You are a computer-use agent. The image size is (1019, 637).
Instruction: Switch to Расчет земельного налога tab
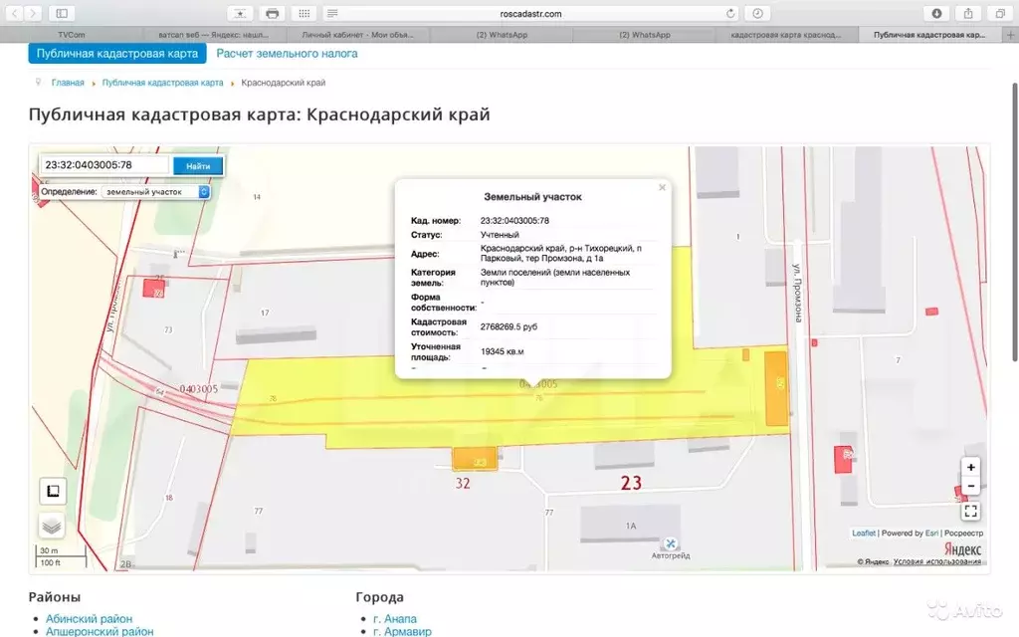click(x=287, y=54)
